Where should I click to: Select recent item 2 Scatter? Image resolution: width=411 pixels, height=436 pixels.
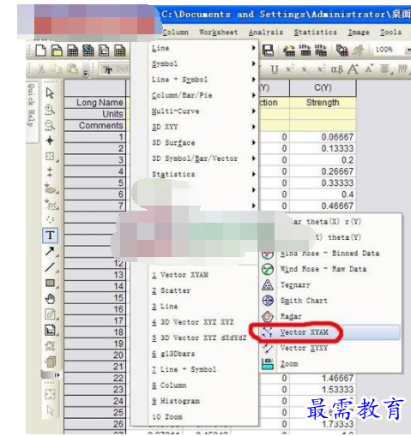pyautogui.click(x=202, y=290)
